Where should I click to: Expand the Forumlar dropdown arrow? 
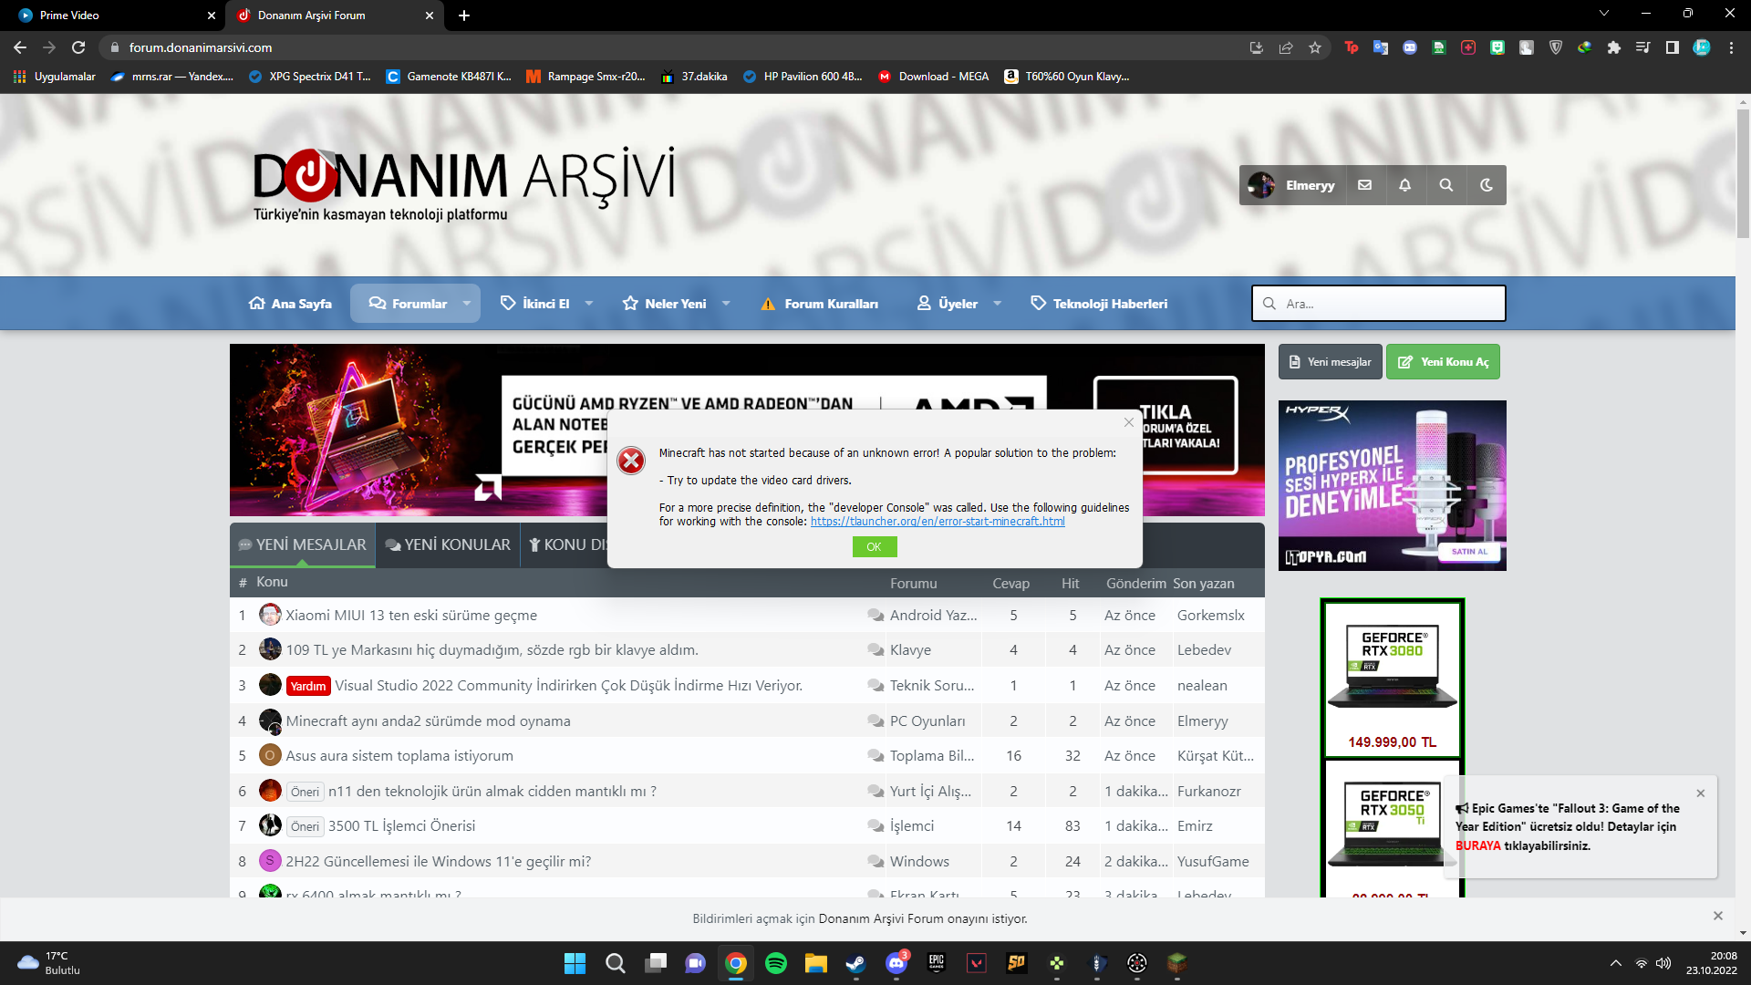click(467, 304)
